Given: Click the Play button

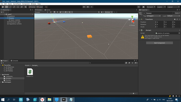Looking at the screenshot, I should click(x=84, y=7).
